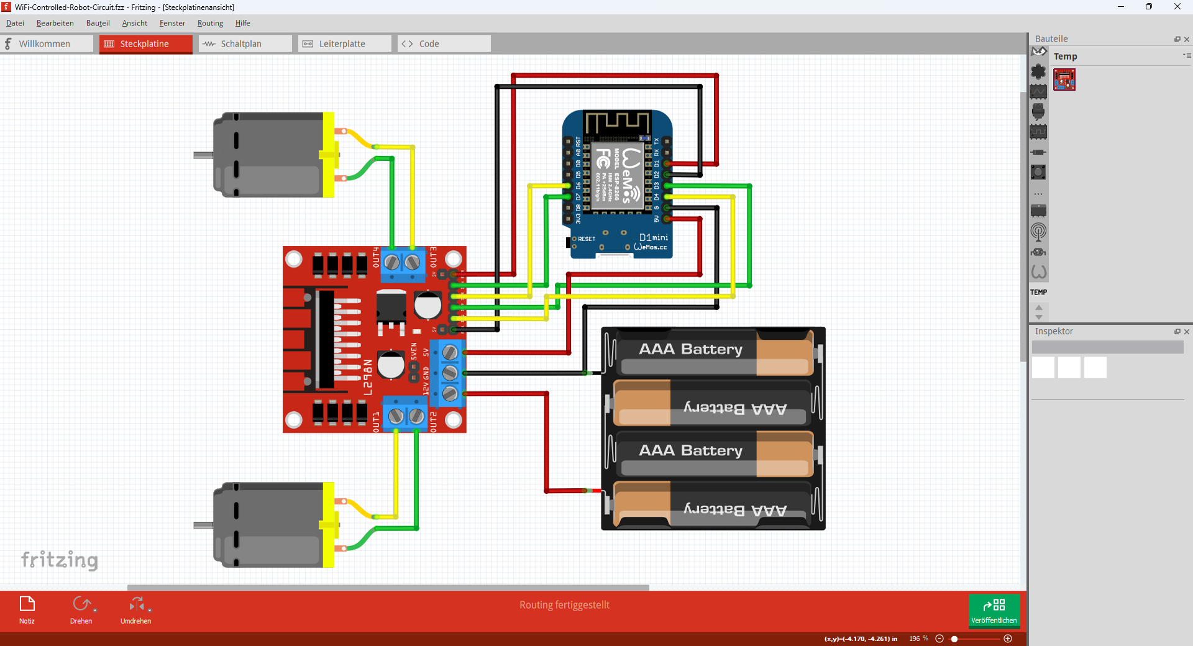Click the zoom out minus icon
1193x646 pixels.
click(939, 639)
